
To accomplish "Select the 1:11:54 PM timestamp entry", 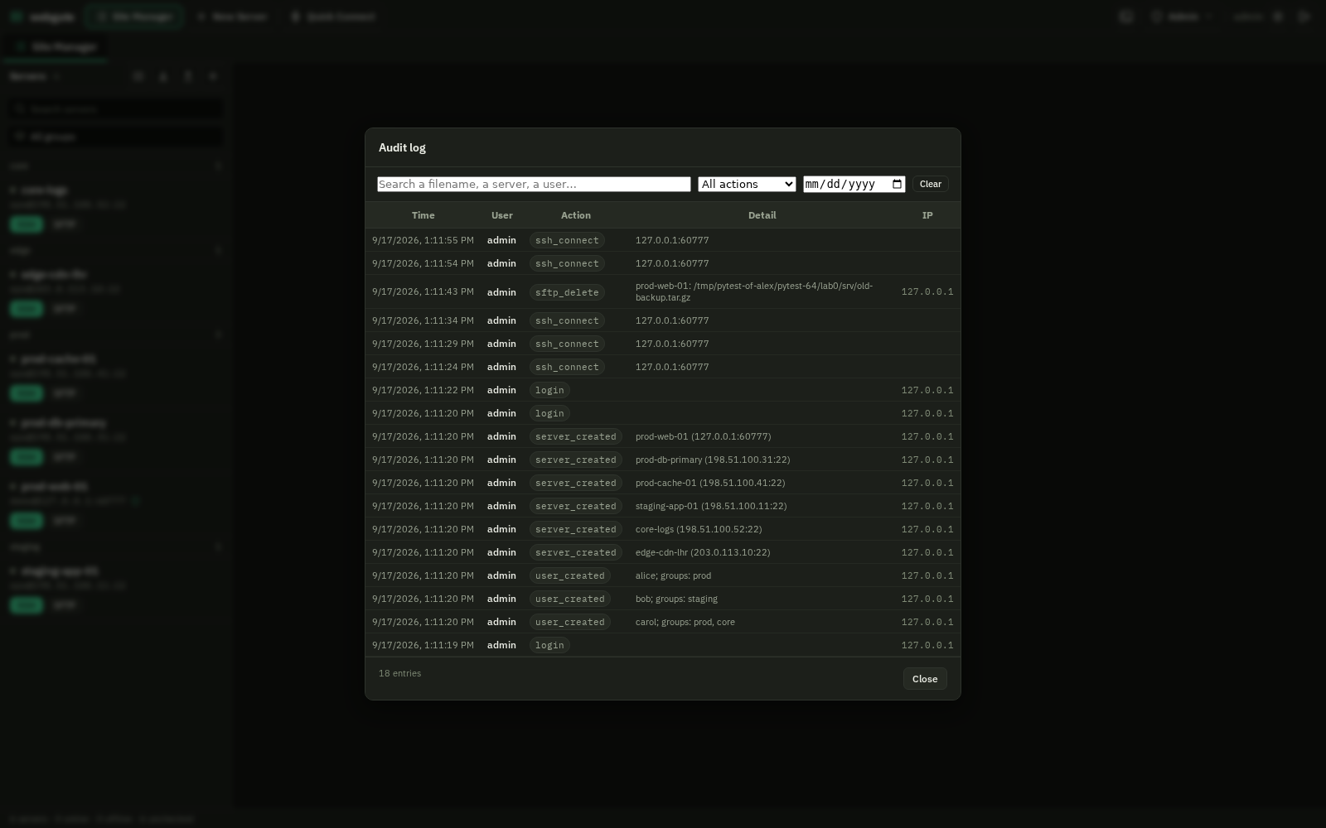I will point(423,263).
